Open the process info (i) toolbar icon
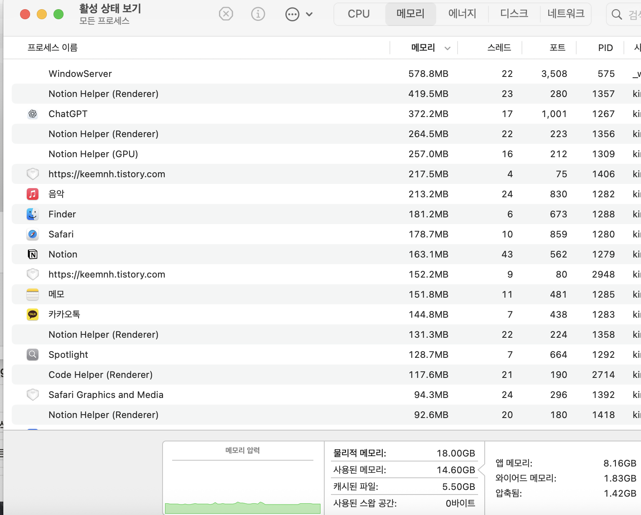Viewport: 641px width, 515px height. (258, 14)
